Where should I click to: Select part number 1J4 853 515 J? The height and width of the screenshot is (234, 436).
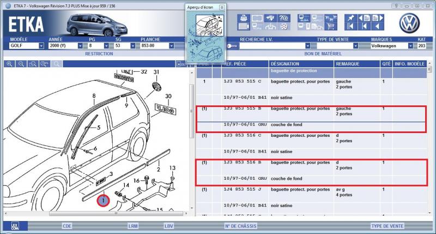[x=242, y=189]
